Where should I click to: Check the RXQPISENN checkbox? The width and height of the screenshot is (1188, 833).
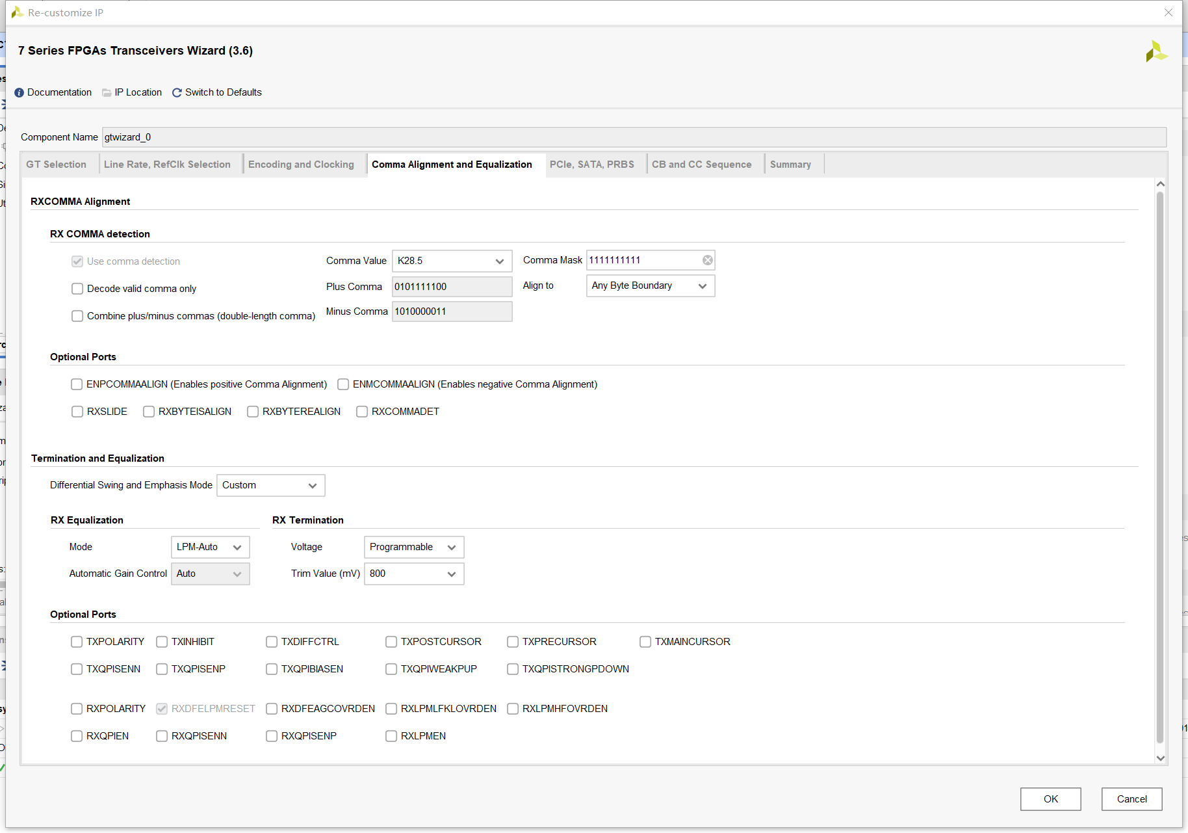pos(162,736)
